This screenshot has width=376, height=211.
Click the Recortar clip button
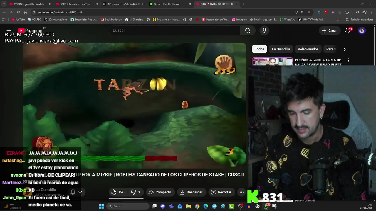[x=221, y=192]
